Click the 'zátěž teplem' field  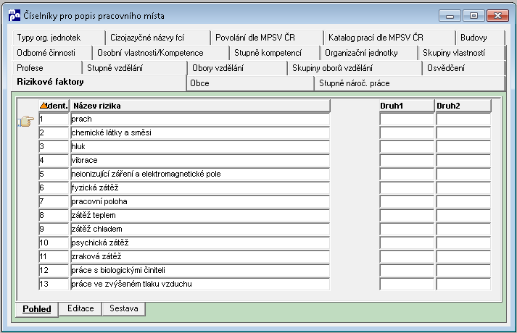click(200, 215)
